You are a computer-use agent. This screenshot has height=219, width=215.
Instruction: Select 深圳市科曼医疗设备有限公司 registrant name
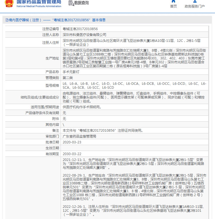point(84,35)
